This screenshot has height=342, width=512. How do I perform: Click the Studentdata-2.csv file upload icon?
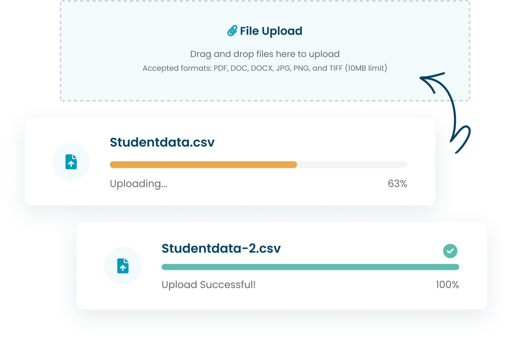pyautogui.click(x=123, y=266)
